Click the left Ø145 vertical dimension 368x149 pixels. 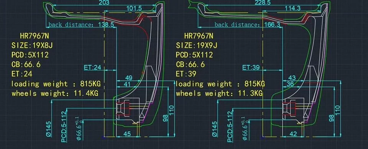tap(48, 128)
